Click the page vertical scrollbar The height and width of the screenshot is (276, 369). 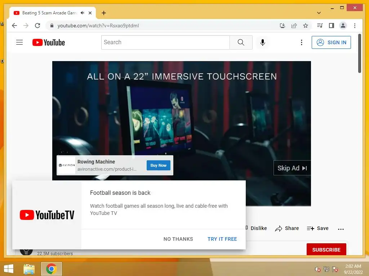point(360,54)
